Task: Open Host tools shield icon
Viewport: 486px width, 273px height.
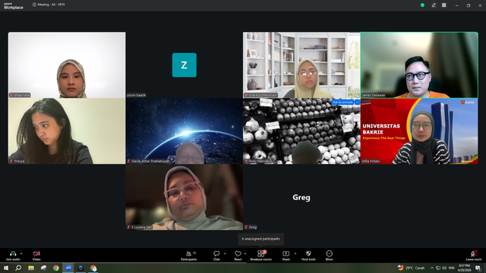Action: tap(308, 253)
